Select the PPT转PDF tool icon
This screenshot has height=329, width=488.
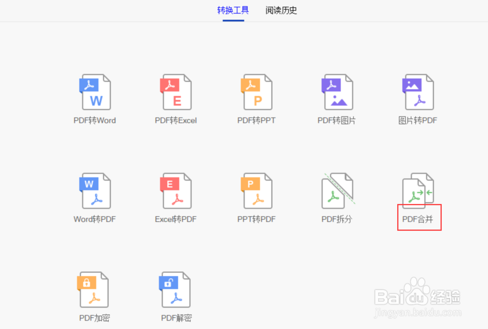point(257,191)
